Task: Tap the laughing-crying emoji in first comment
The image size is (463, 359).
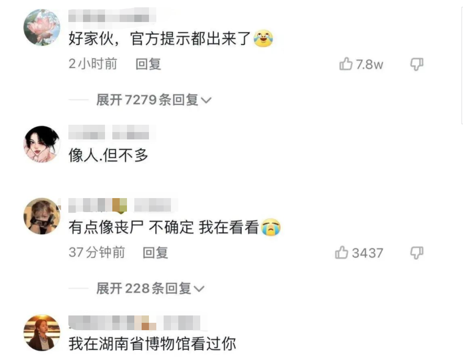Action: click(263, 39)
